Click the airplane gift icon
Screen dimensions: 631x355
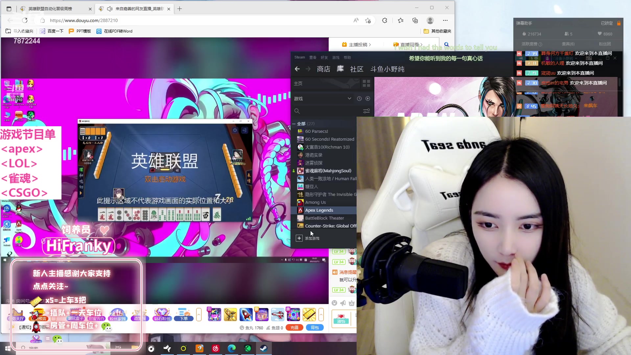click(277, 315)
